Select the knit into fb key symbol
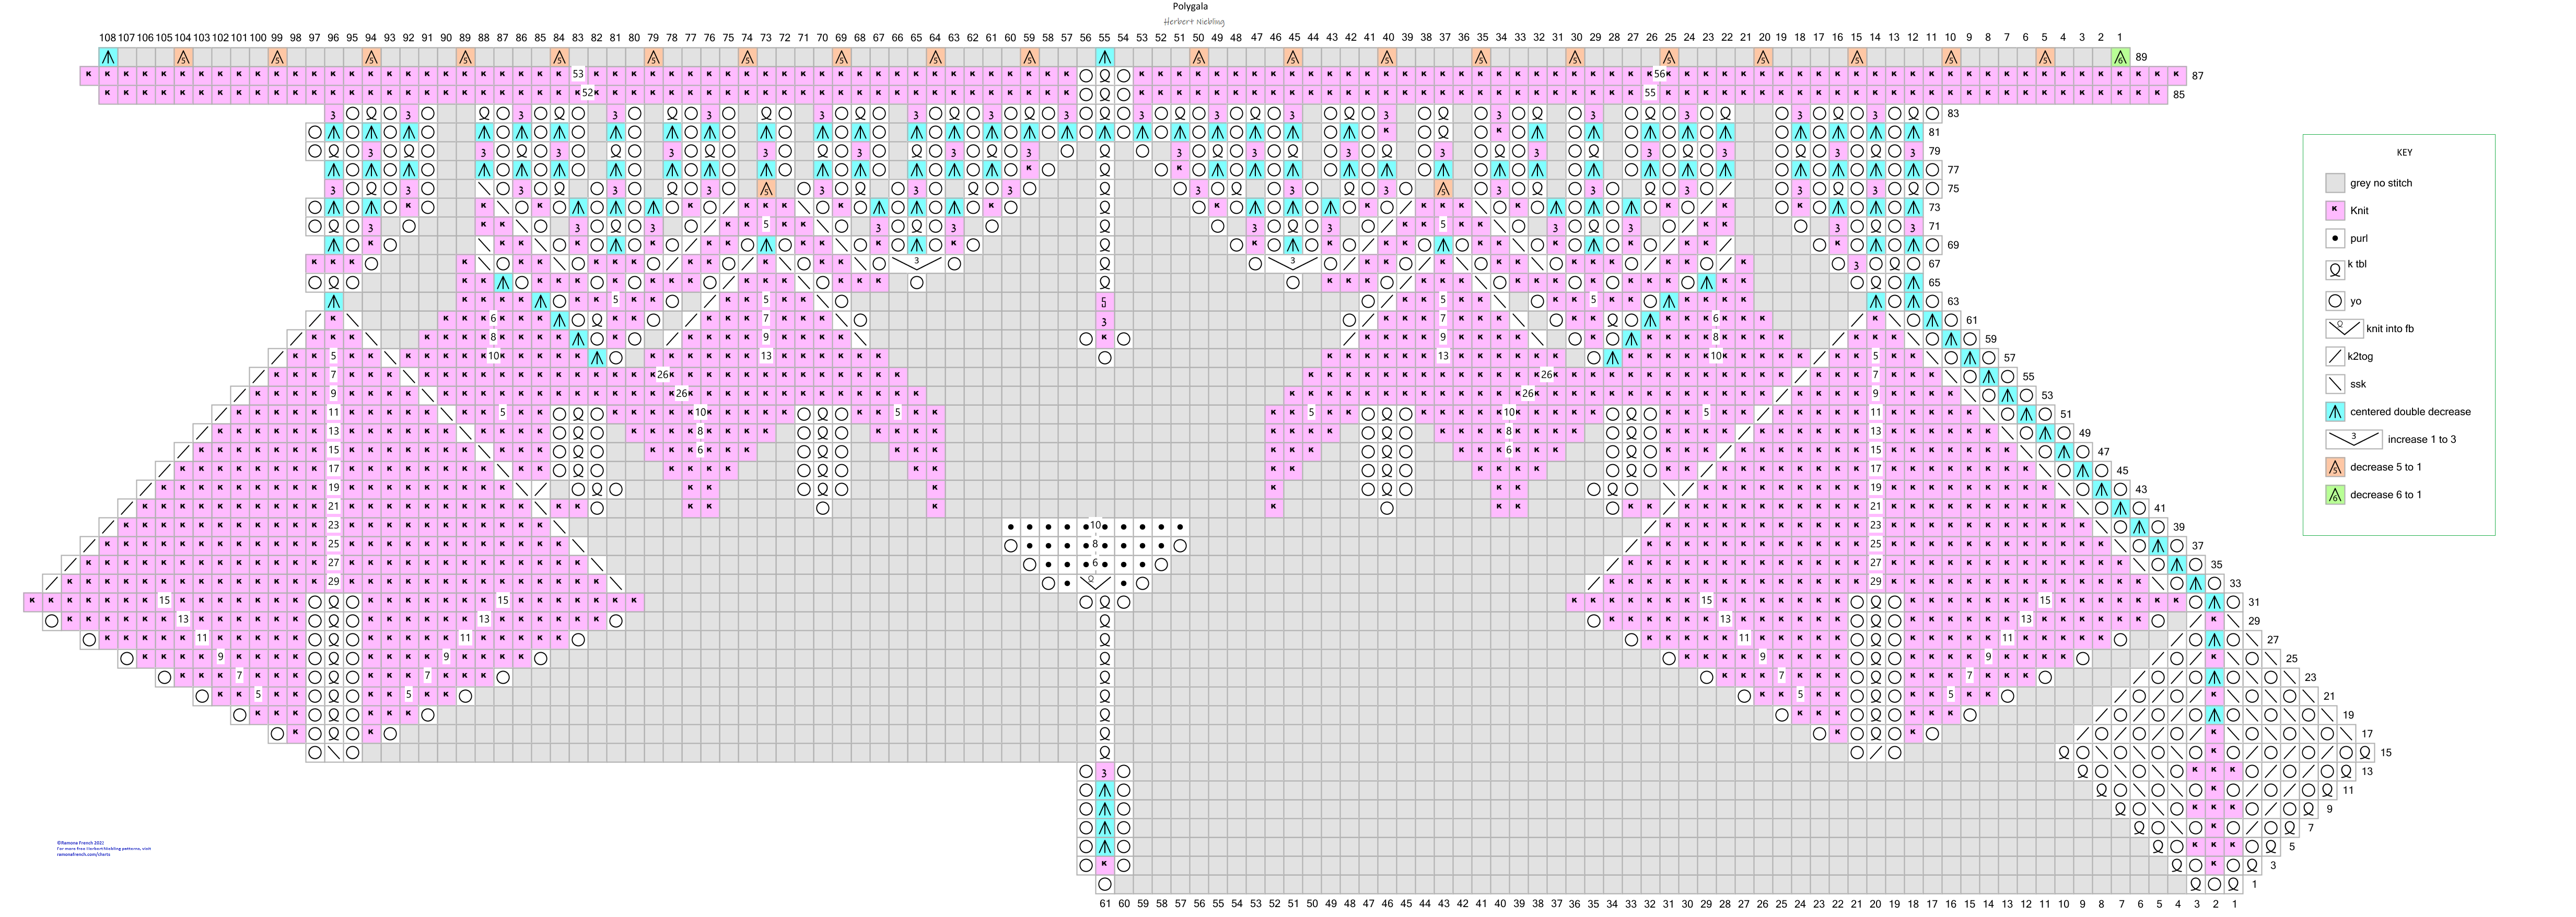Screen dimensions: 2576x917 [x=2344, y=328]
